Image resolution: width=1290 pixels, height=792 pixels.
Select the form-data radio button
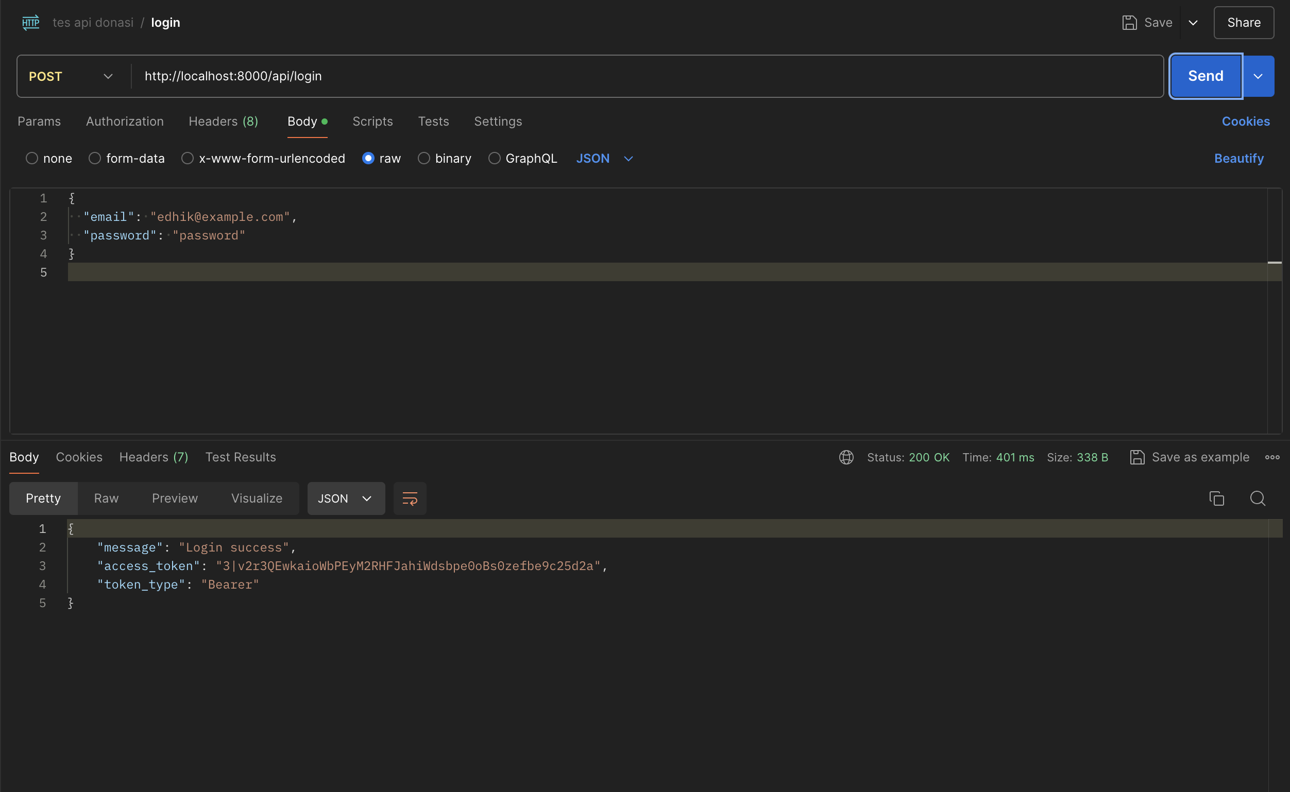(x=95, y=158)
